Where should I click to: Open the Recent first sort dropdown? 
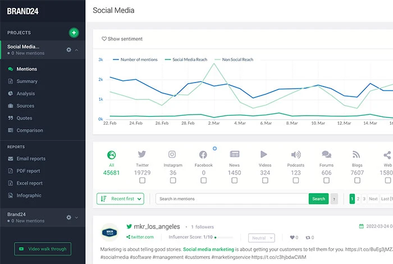[x=120, y=199]
